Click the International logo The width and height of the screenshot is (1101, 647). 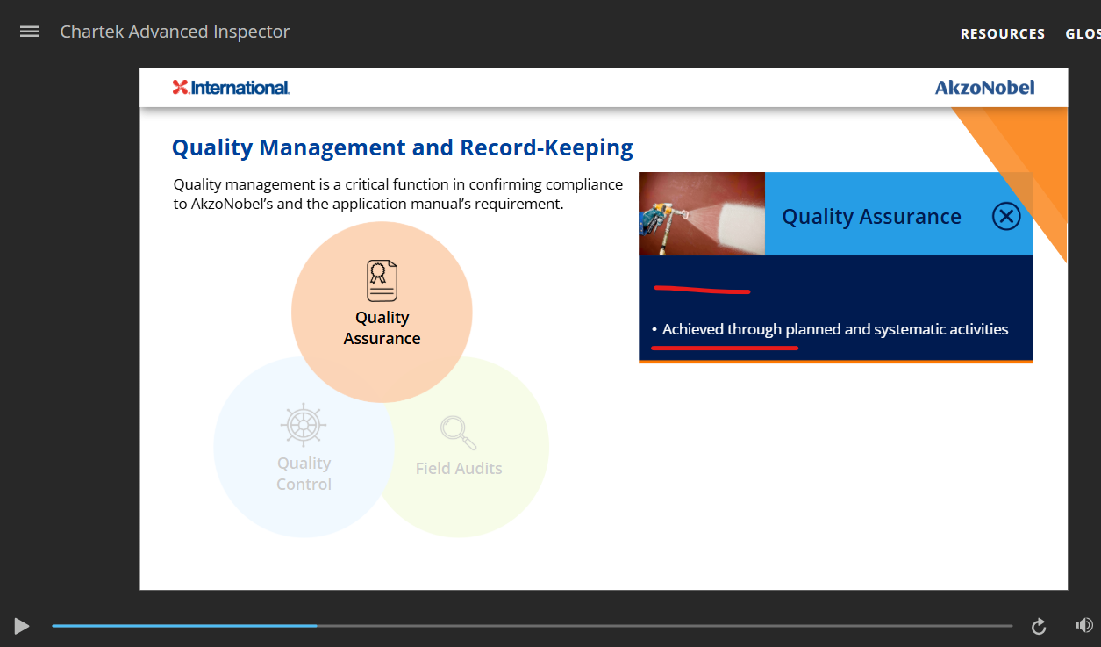(232, 87)
